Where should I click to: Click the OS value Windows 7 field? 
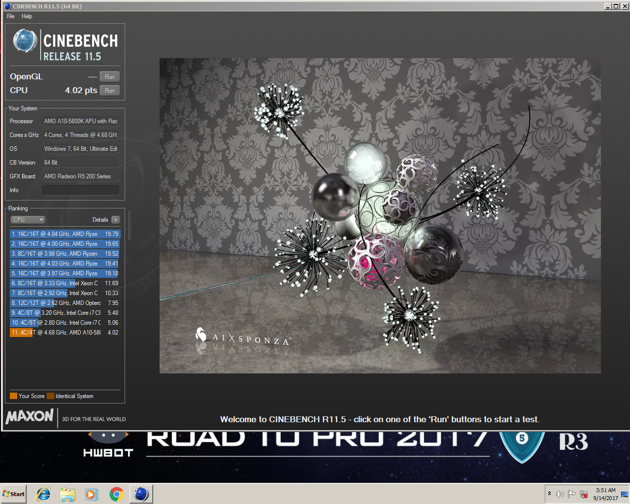(81, 149)
